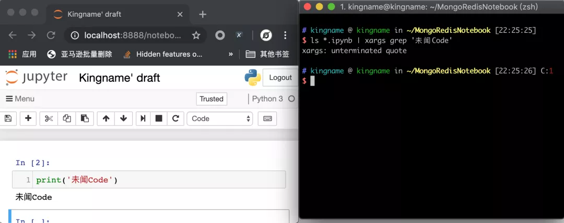
Task: Click the localhost:8888 address bar
Action: tap(133, 35)
